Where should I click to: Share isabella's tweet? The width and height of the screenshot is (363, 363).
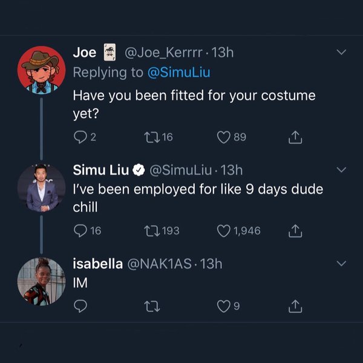[x=295, y=307]
